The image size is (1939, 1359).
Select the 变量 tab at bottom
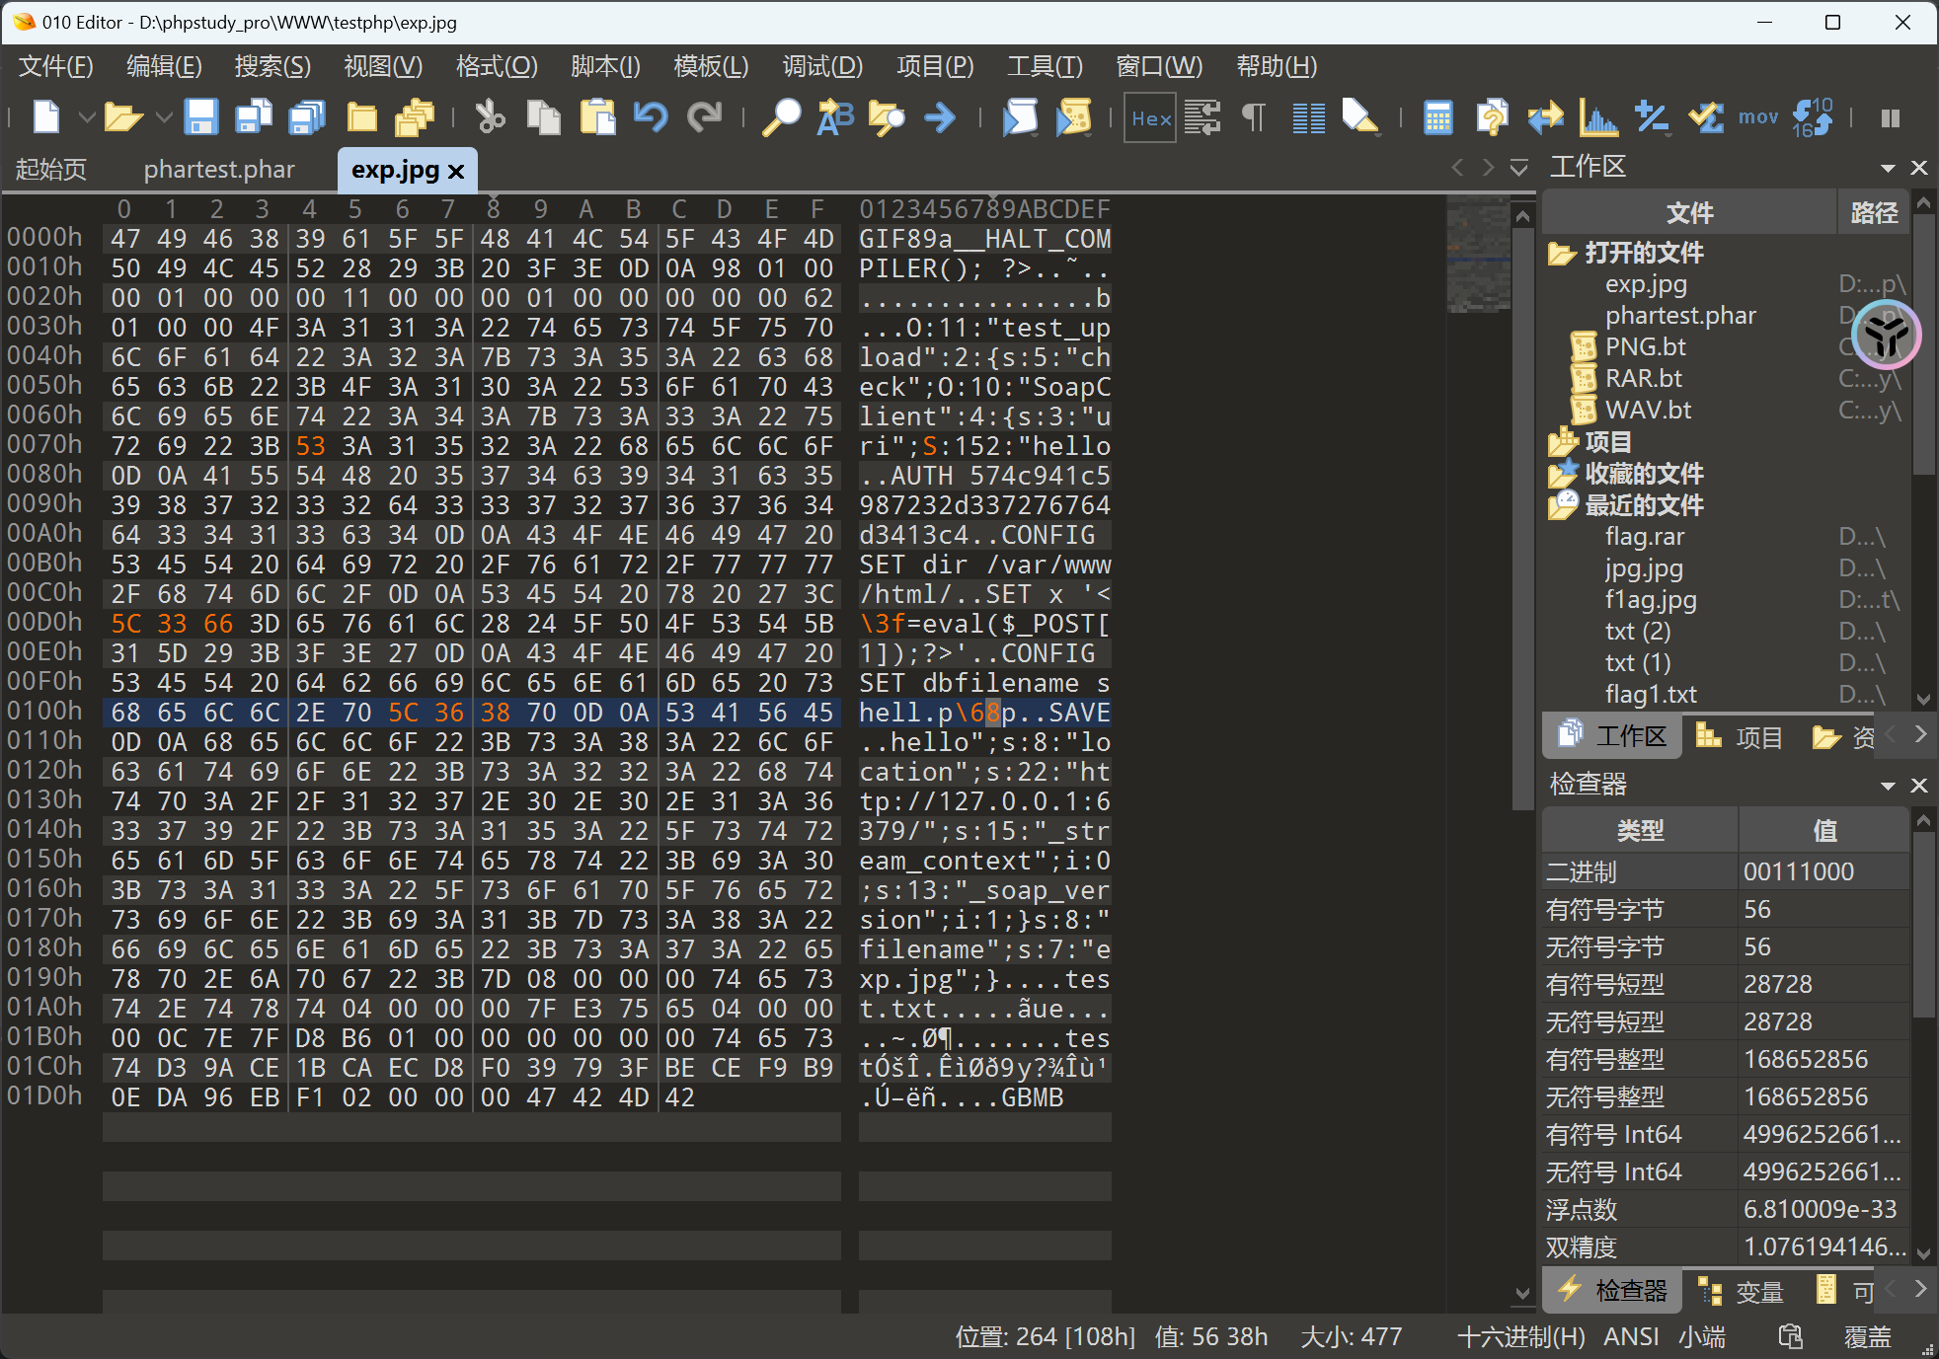(x=1743, y=1291)
